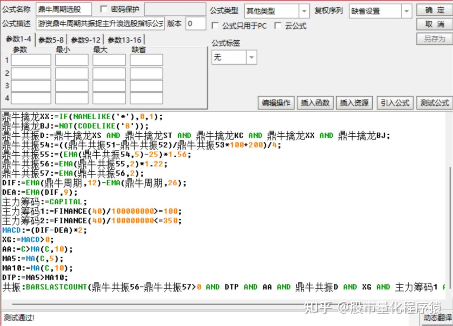Click the code line starting 鼎牛共振54:=

142,145
